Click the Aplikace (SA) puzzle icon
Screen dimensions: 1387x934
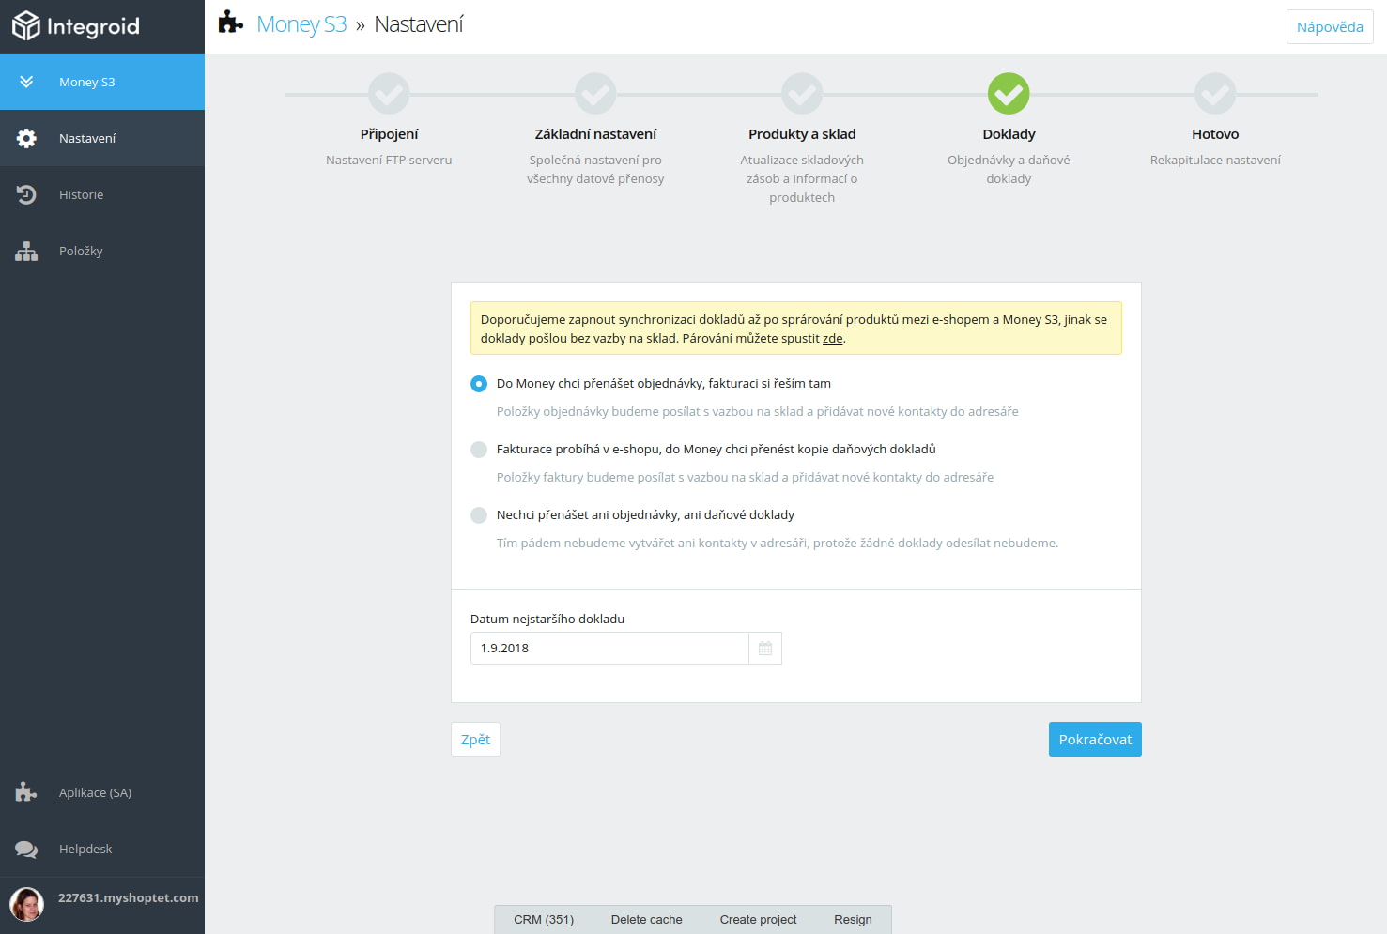26,792
